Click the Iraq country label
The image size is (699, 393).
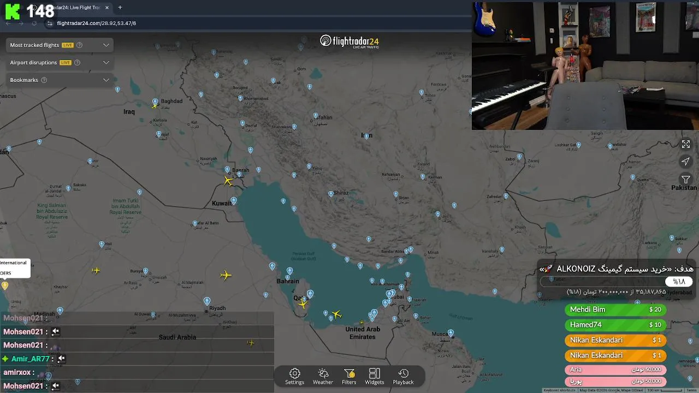129,112
